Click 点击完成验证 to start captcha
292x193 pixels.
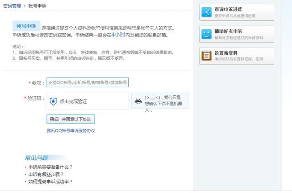(x=73, y=102)
